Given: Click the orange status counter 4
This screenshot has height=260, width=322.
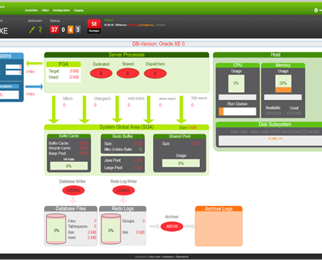Looking at the screenshot, I should (70, 29).
